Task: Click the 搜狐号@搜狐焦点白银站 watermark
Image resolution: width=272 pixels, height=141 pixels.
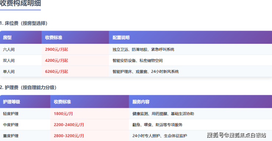Action: 236,135
